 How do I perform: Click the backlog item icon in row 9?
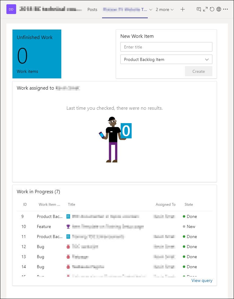click(68, 216)
